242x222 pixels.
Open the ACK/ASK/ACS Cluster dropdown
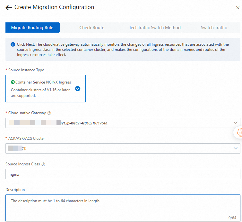coord(123,148)
